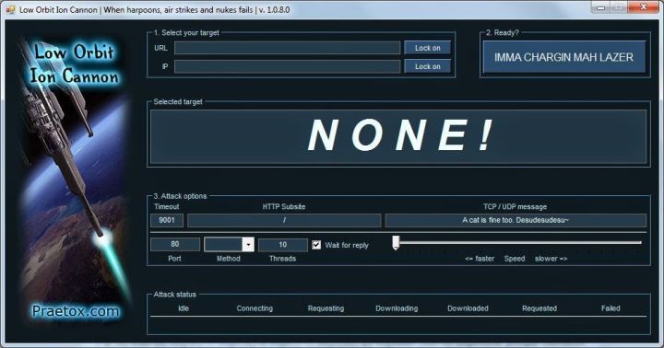Open the Method dropdown arrow
Viewport: 664px width, 348px height.
[x=248, y=244]
